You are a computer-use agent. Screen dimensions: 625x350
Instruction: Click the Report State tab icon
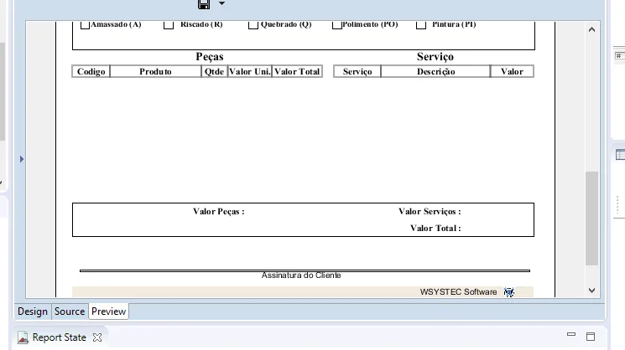pos(23,337)
